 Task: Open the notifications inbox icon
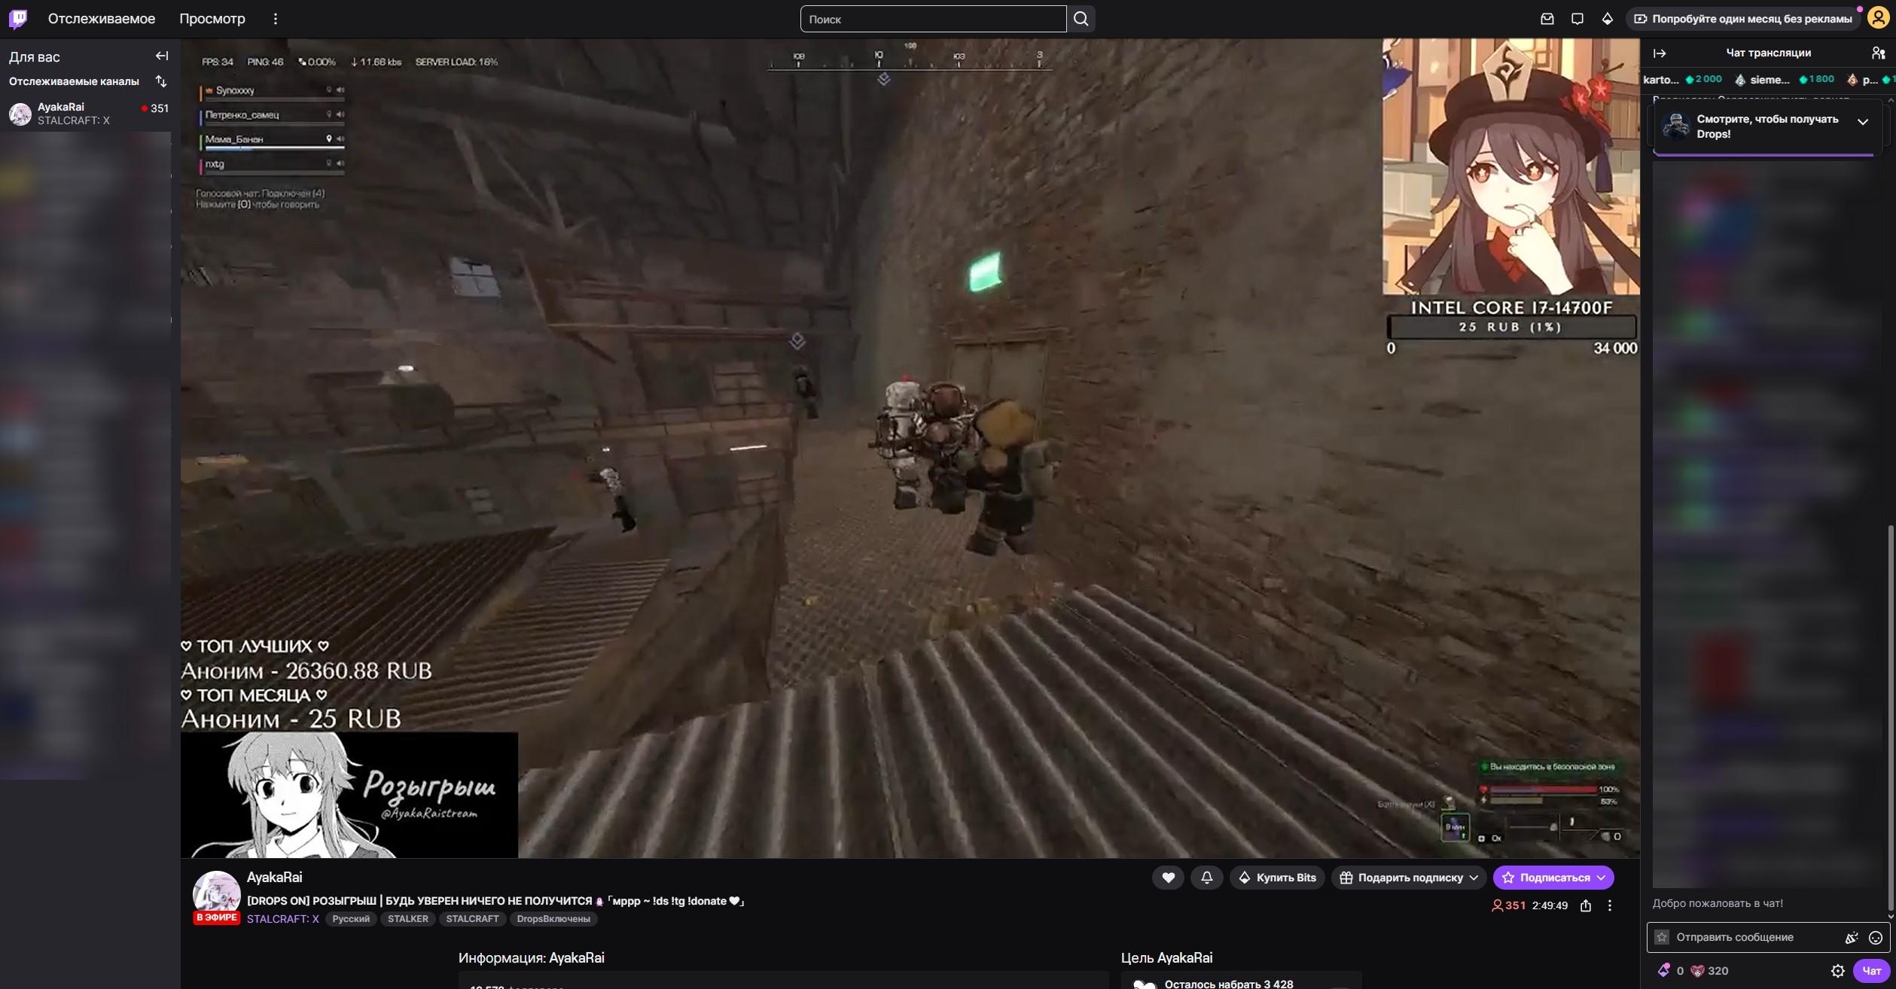[1547, 19]
